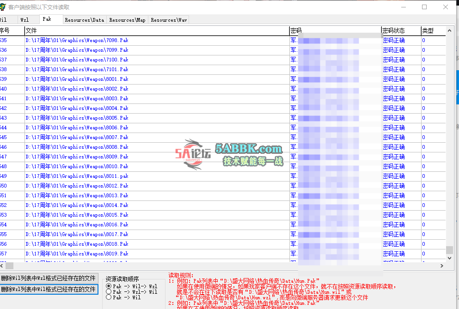Select row Weapon\8008.Pak
The image size is (459, 309).
[222, 147]
